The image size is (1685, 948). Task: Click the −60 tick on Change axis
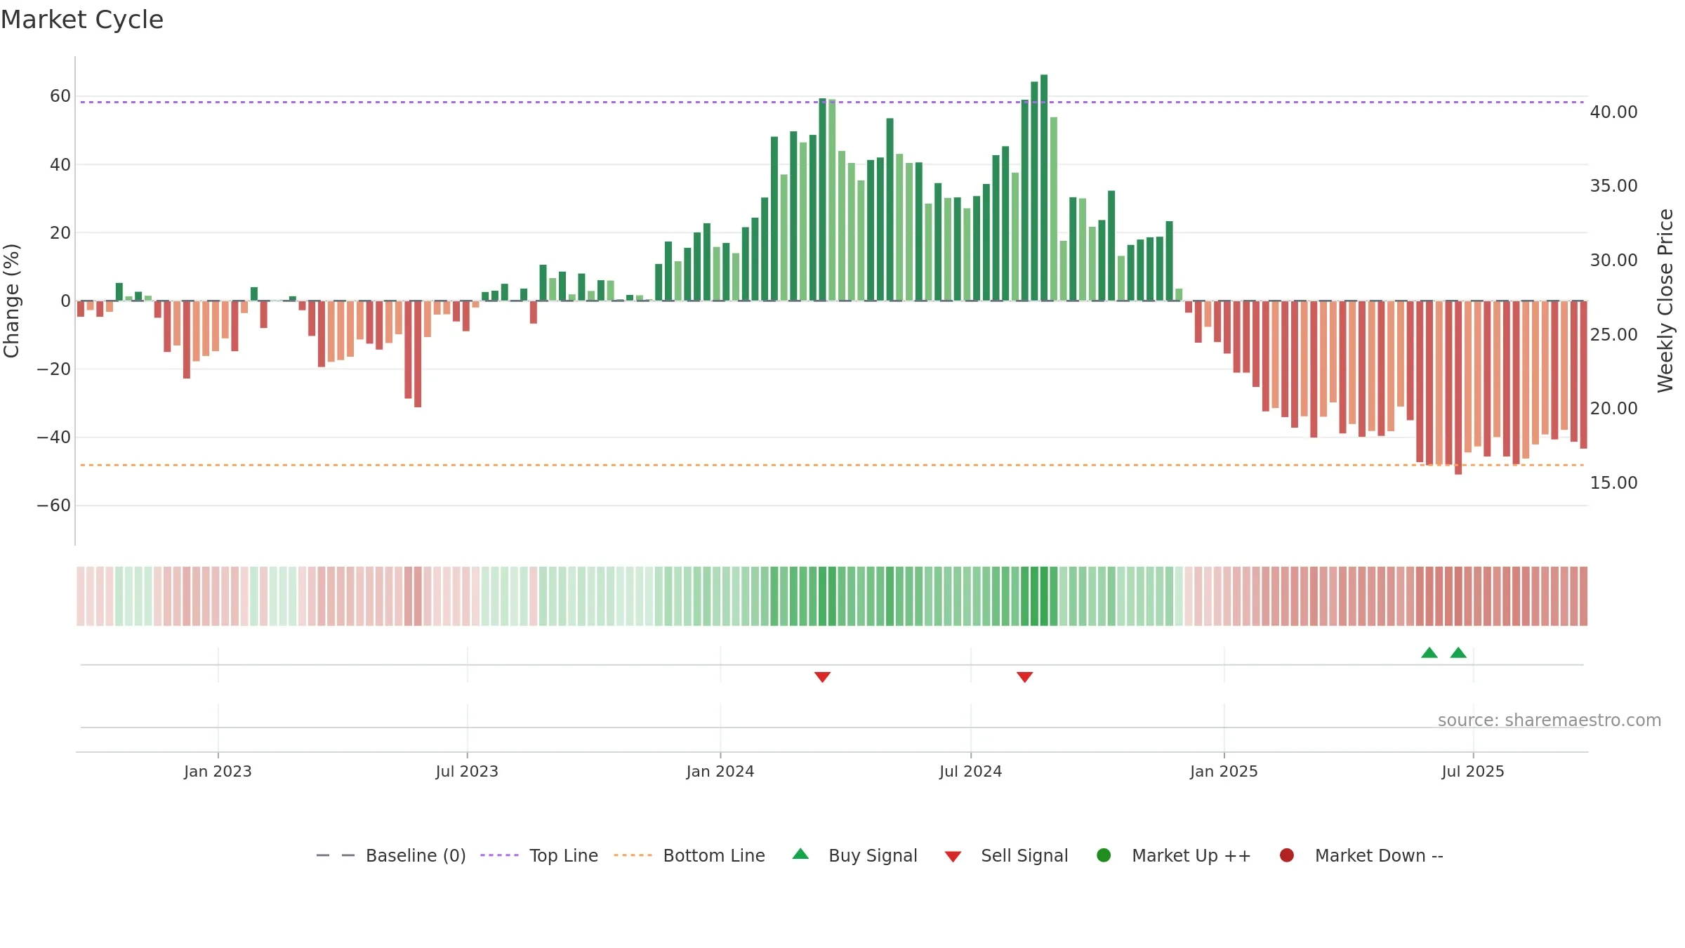click(53, 506)
